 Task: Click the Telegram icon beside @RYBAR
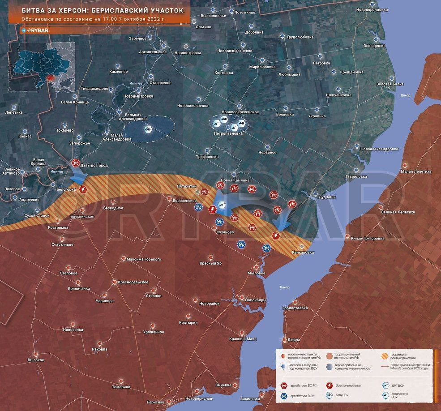(x=23, y=30)
